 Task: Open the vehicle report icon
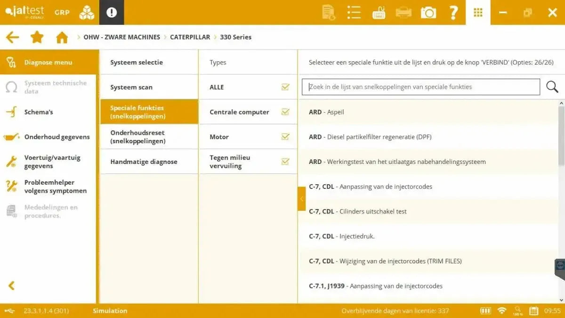click(328, 12)
